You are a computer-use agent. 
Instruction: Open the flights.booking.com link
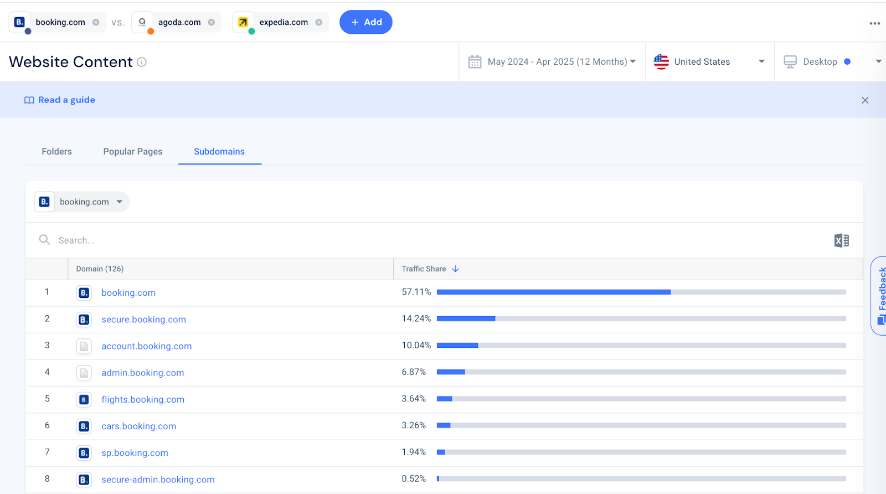click(x=143, y=399)
